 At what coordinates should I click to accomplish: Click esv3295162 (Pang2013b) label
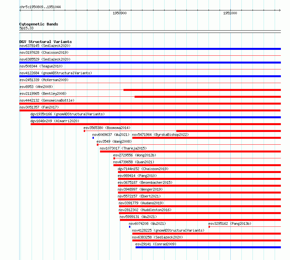(230, 224)
